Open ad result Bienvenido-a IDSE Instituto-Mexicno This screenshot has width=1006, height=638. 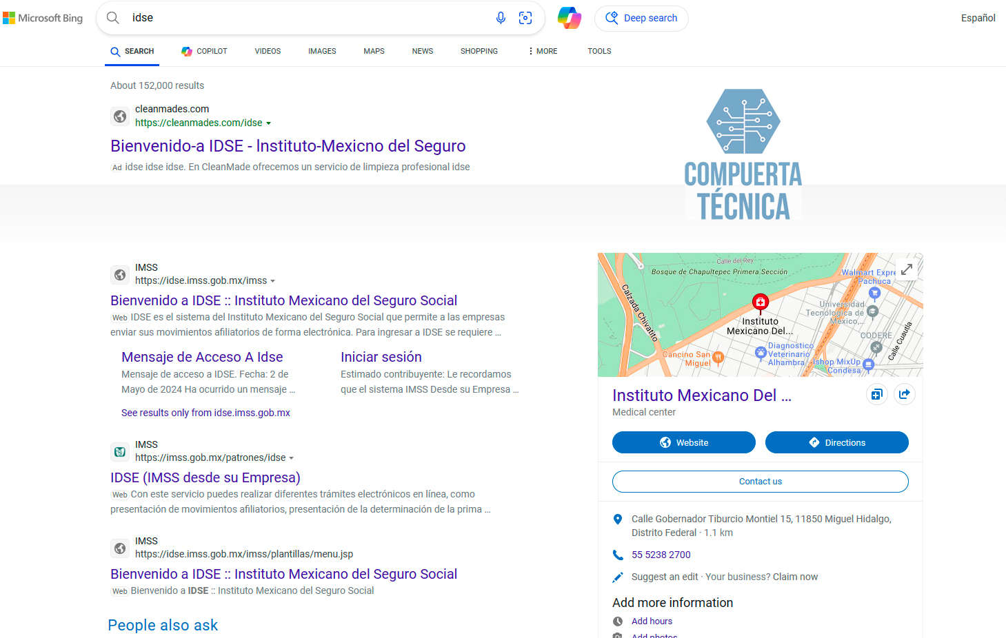pos(288,146)
